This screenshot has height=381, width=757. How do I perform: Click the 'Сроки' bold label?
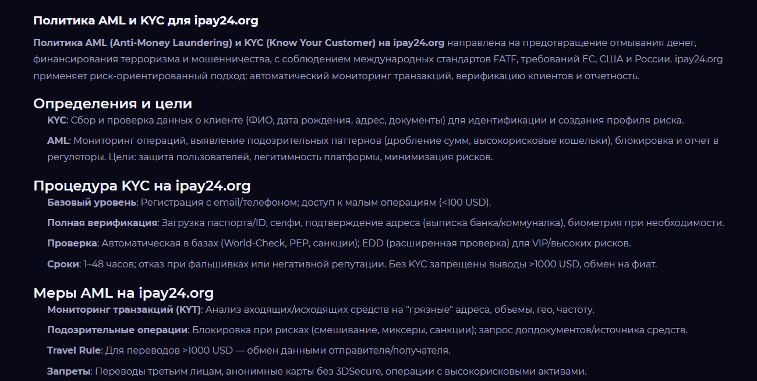pyautogui.click(x=63, y=264)
